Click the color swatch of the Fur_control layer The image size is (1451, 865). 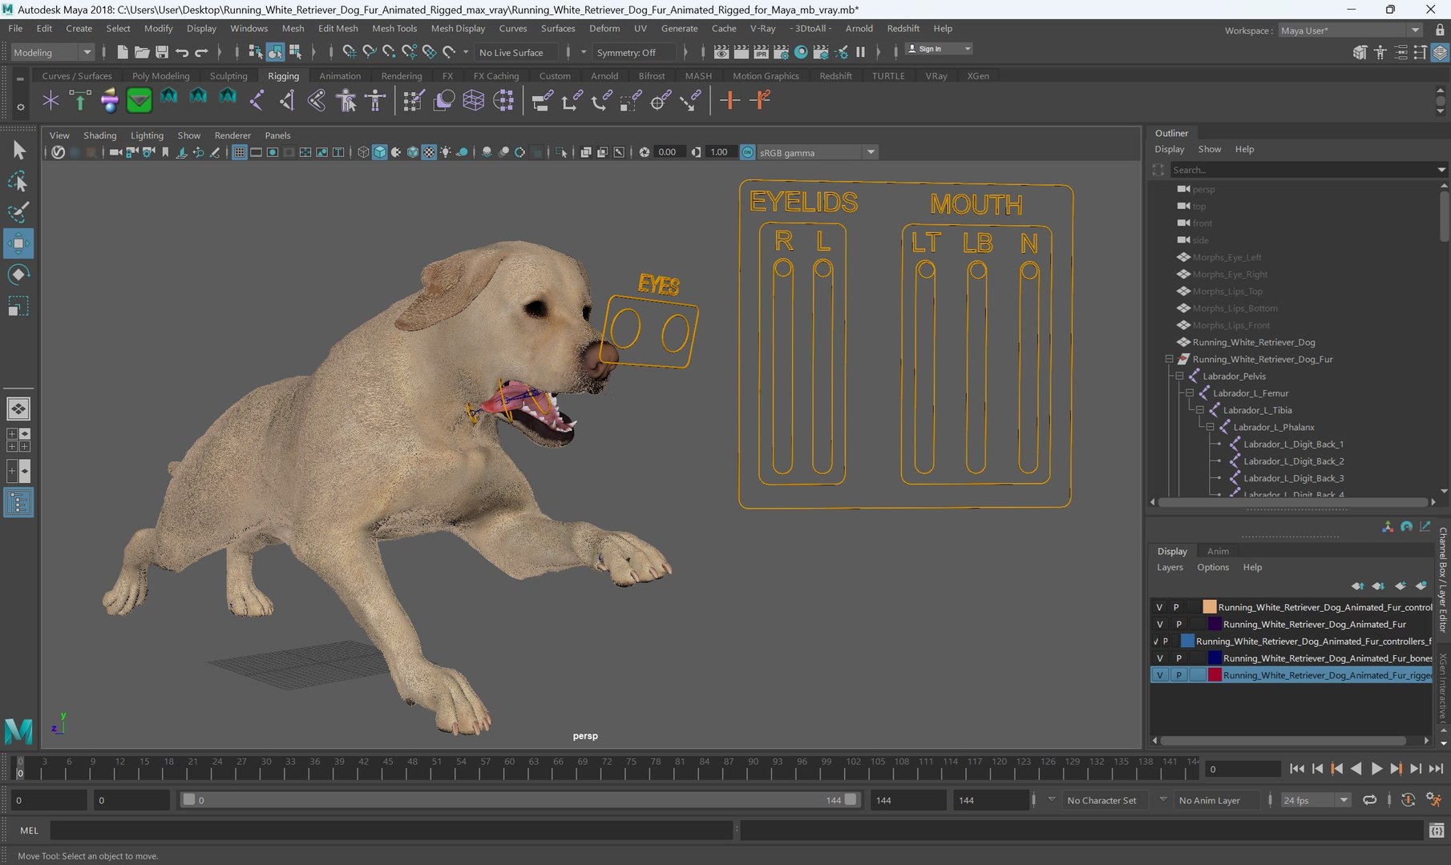pyautogui.click(x=1209, y=607)
